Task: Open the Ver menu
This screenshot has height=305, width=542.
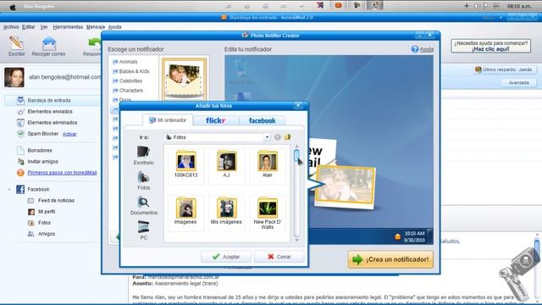Action: 44,27
